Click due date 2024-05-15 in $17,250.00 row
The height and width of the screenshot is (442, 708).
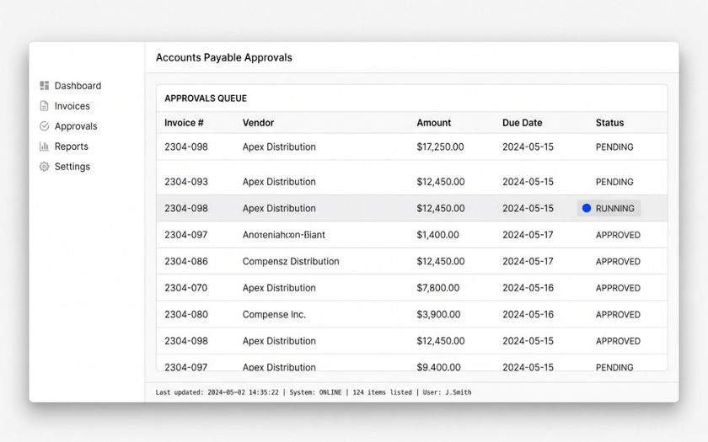pos(528,147)
